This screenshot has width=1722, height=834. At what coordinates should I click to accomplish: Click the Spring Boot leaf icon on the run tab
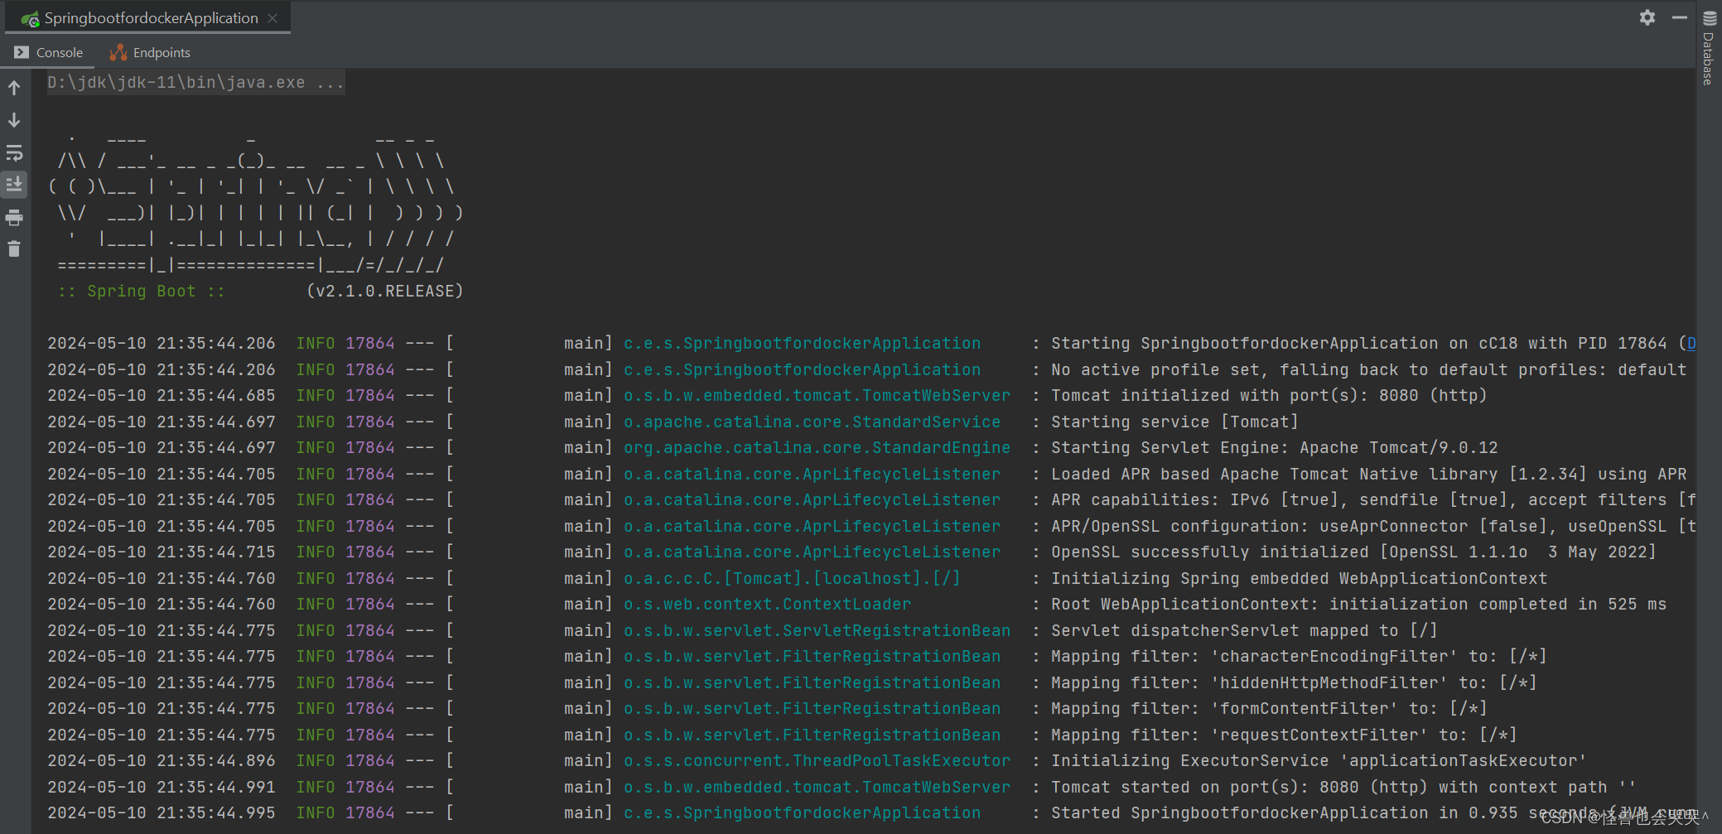point(31,17)
